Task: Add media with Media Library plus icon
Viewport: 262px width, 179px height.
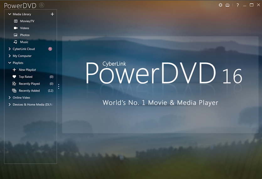Action: tap(52, 14)
